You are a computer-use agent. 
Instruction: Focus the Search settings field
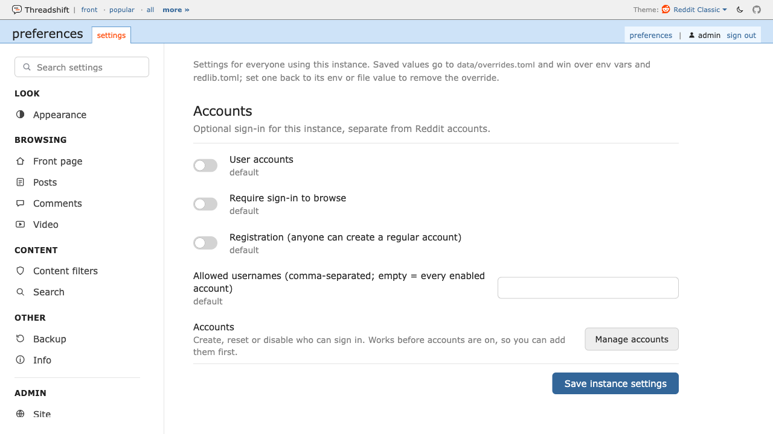[x=82, y=67]
